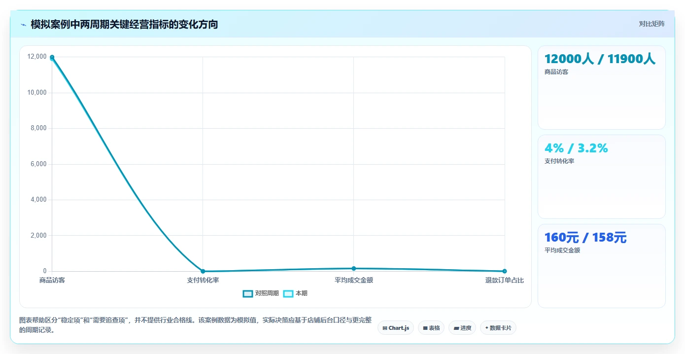Click the 支付转化率 x-axis label

click(203, 280)
